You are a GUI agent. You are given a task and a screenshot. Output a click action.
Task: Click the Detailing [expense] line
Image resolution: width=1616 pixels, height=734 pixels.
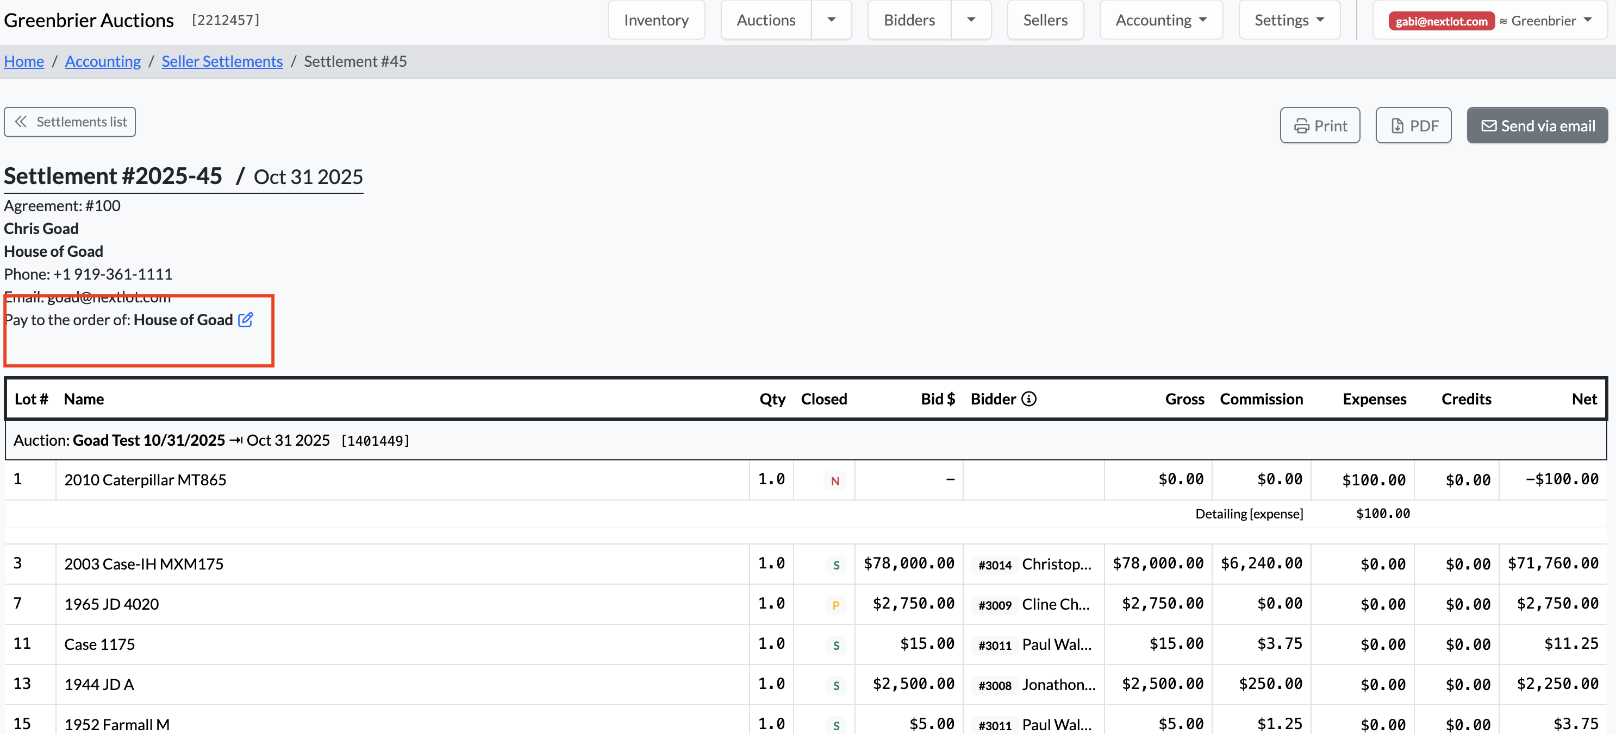(x=1249, y=514)
